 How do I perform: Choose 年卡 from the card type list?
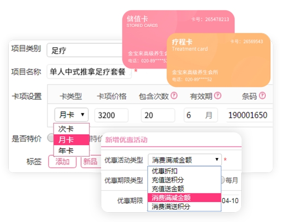(x=66, y=150)
